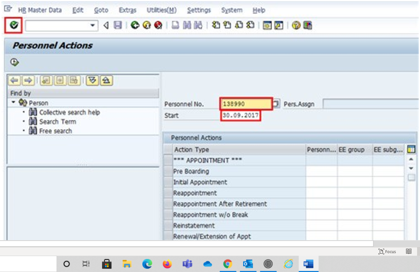Select Collective search help
This screenshot has height=272, width=420.
[69, 112]
